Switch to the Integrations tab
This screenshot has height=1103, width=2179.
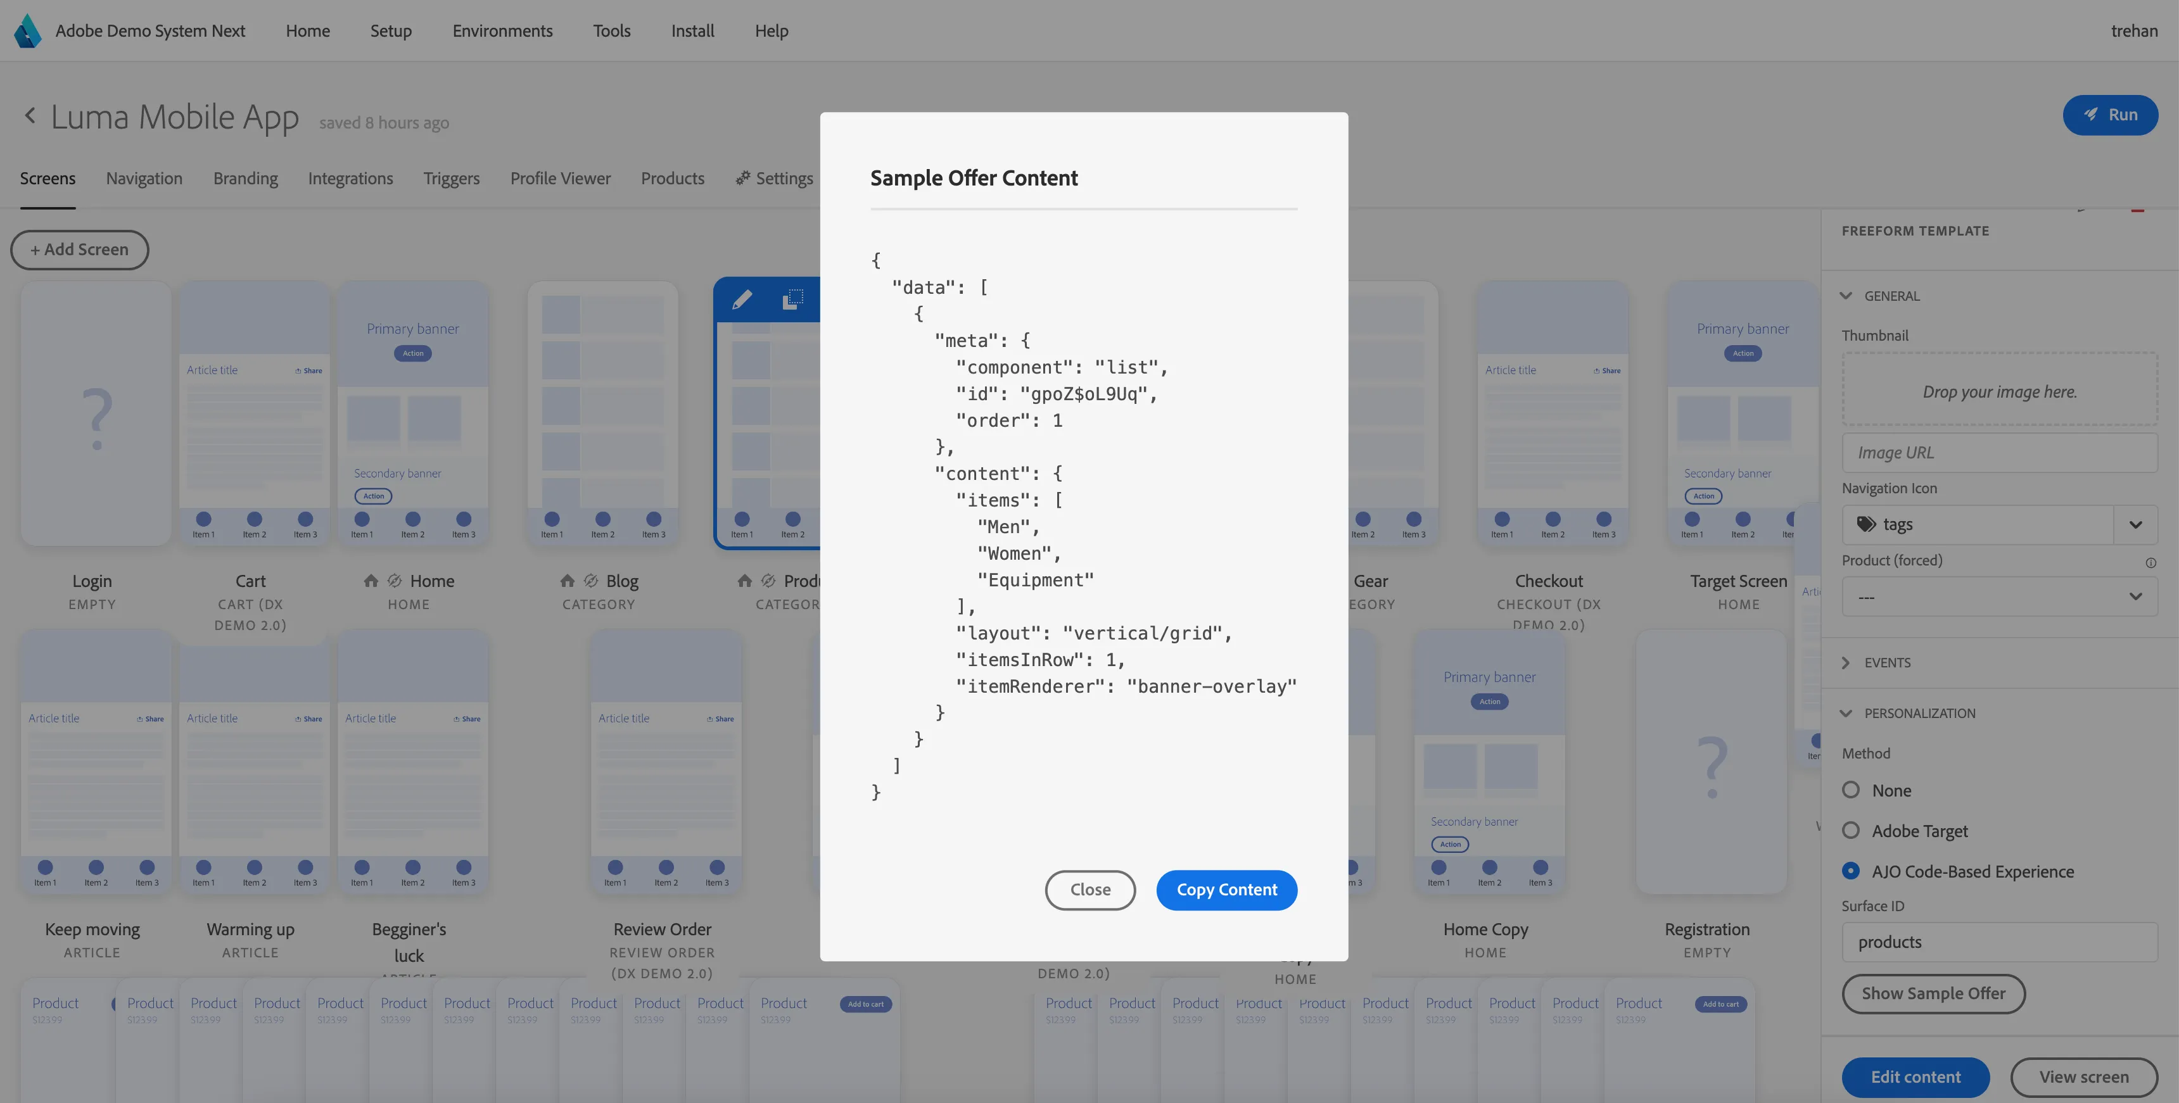pos(350,178)
